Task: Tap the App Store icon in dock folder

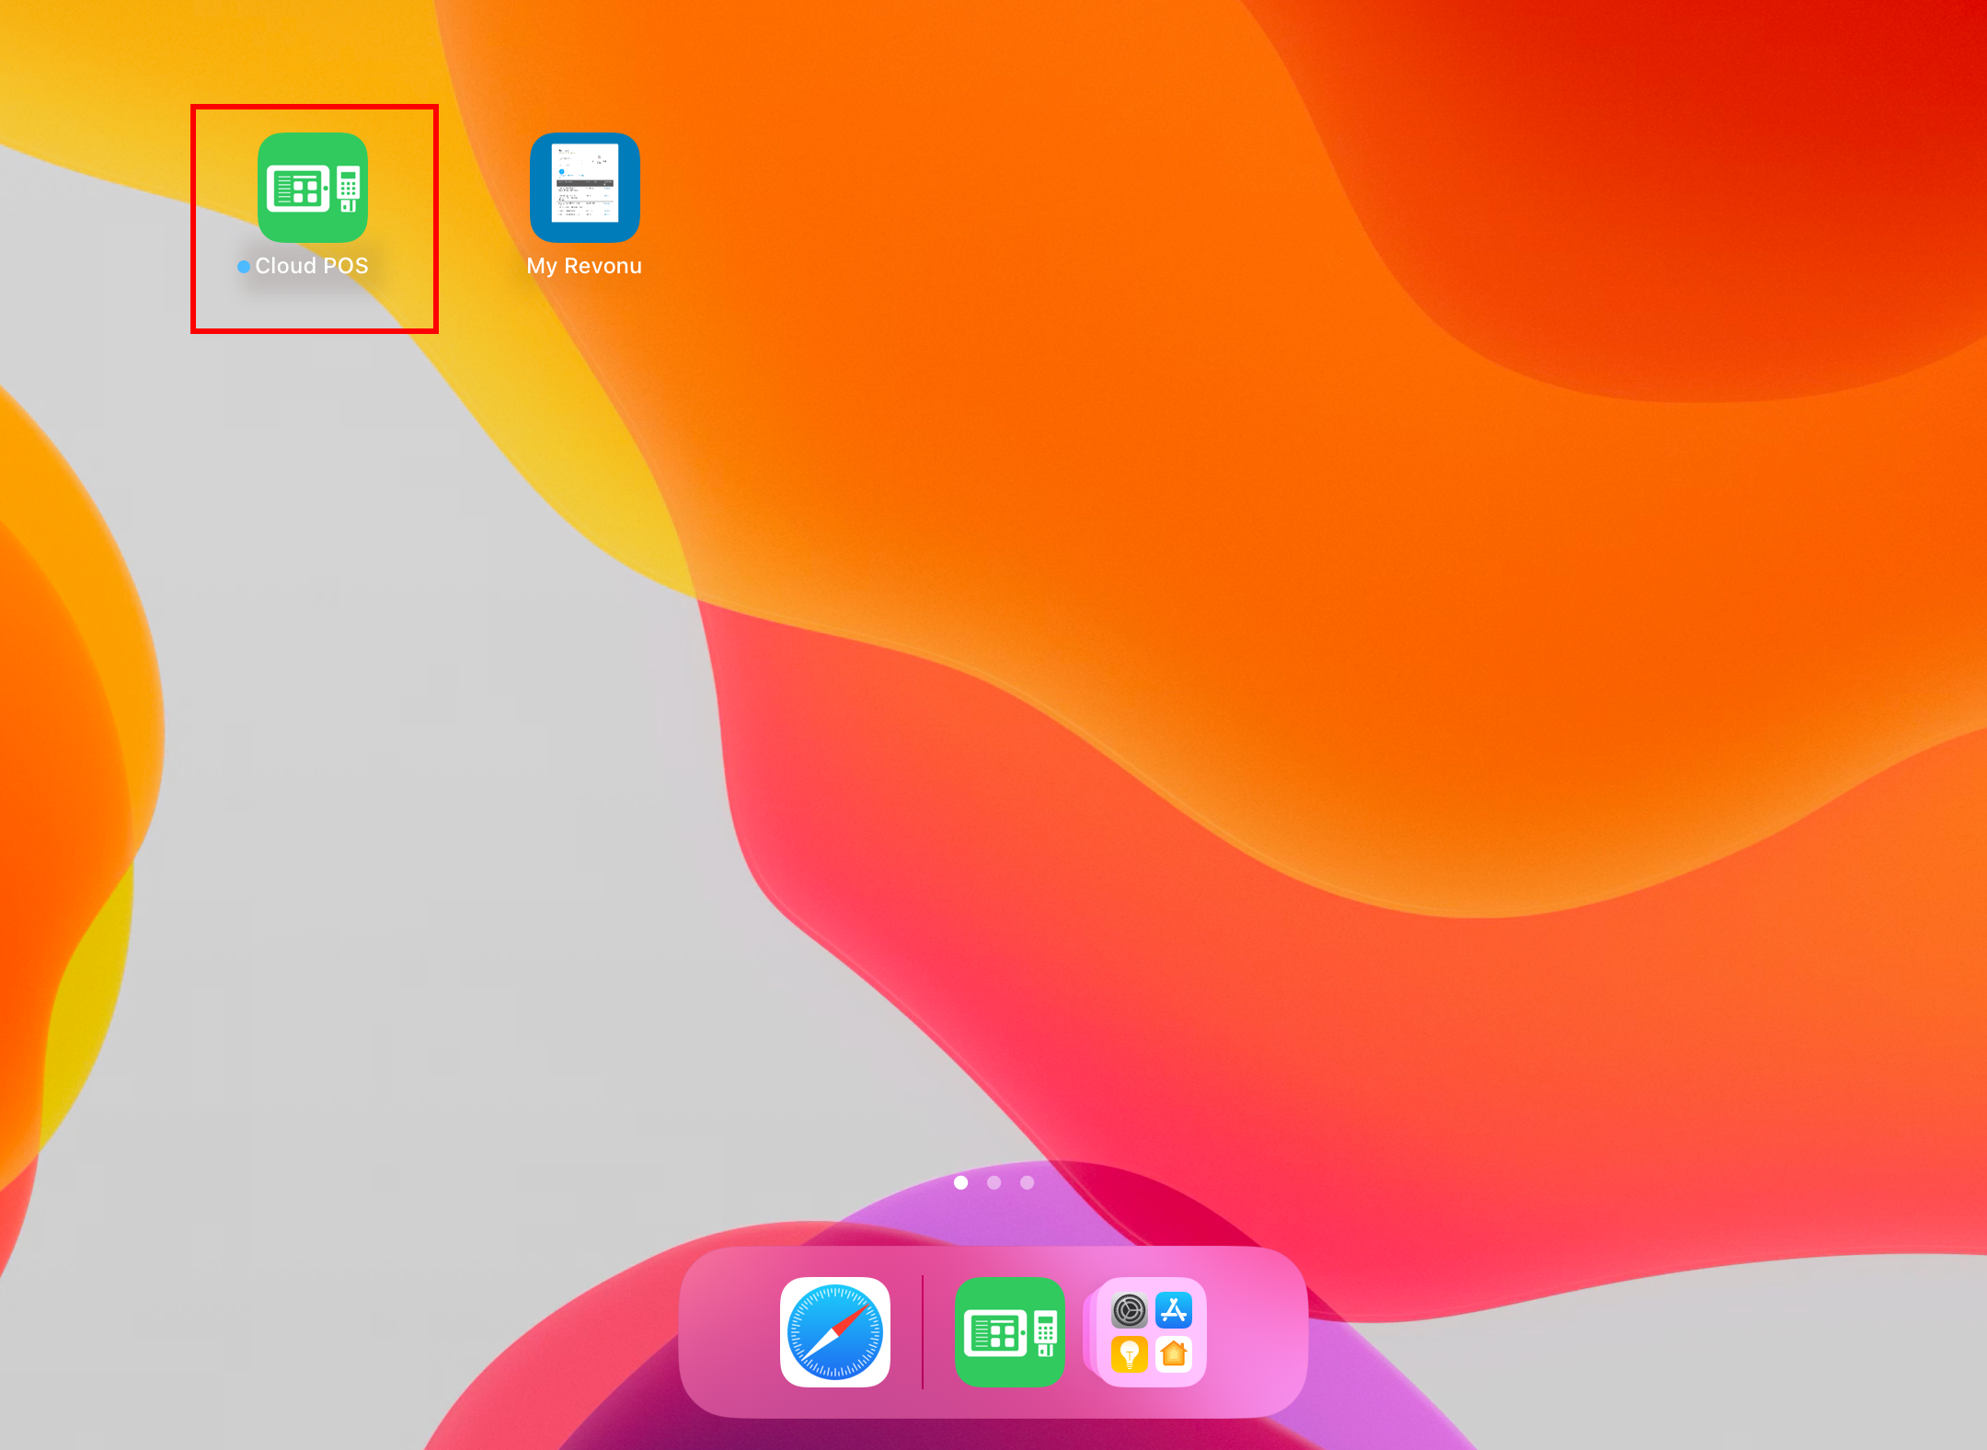Action: (1174, 1310)
